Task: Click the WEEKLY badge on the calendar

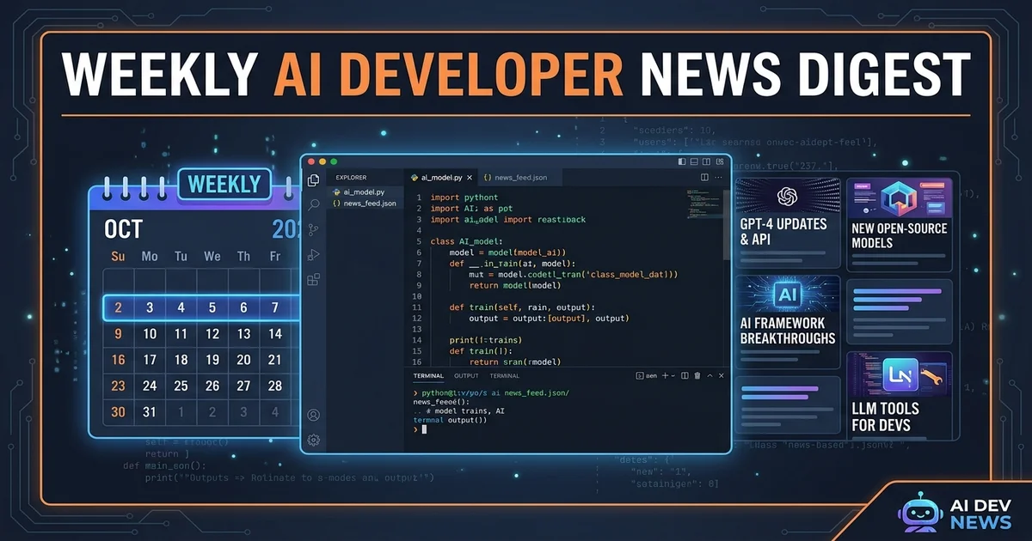Action: [x=224, y=184]
